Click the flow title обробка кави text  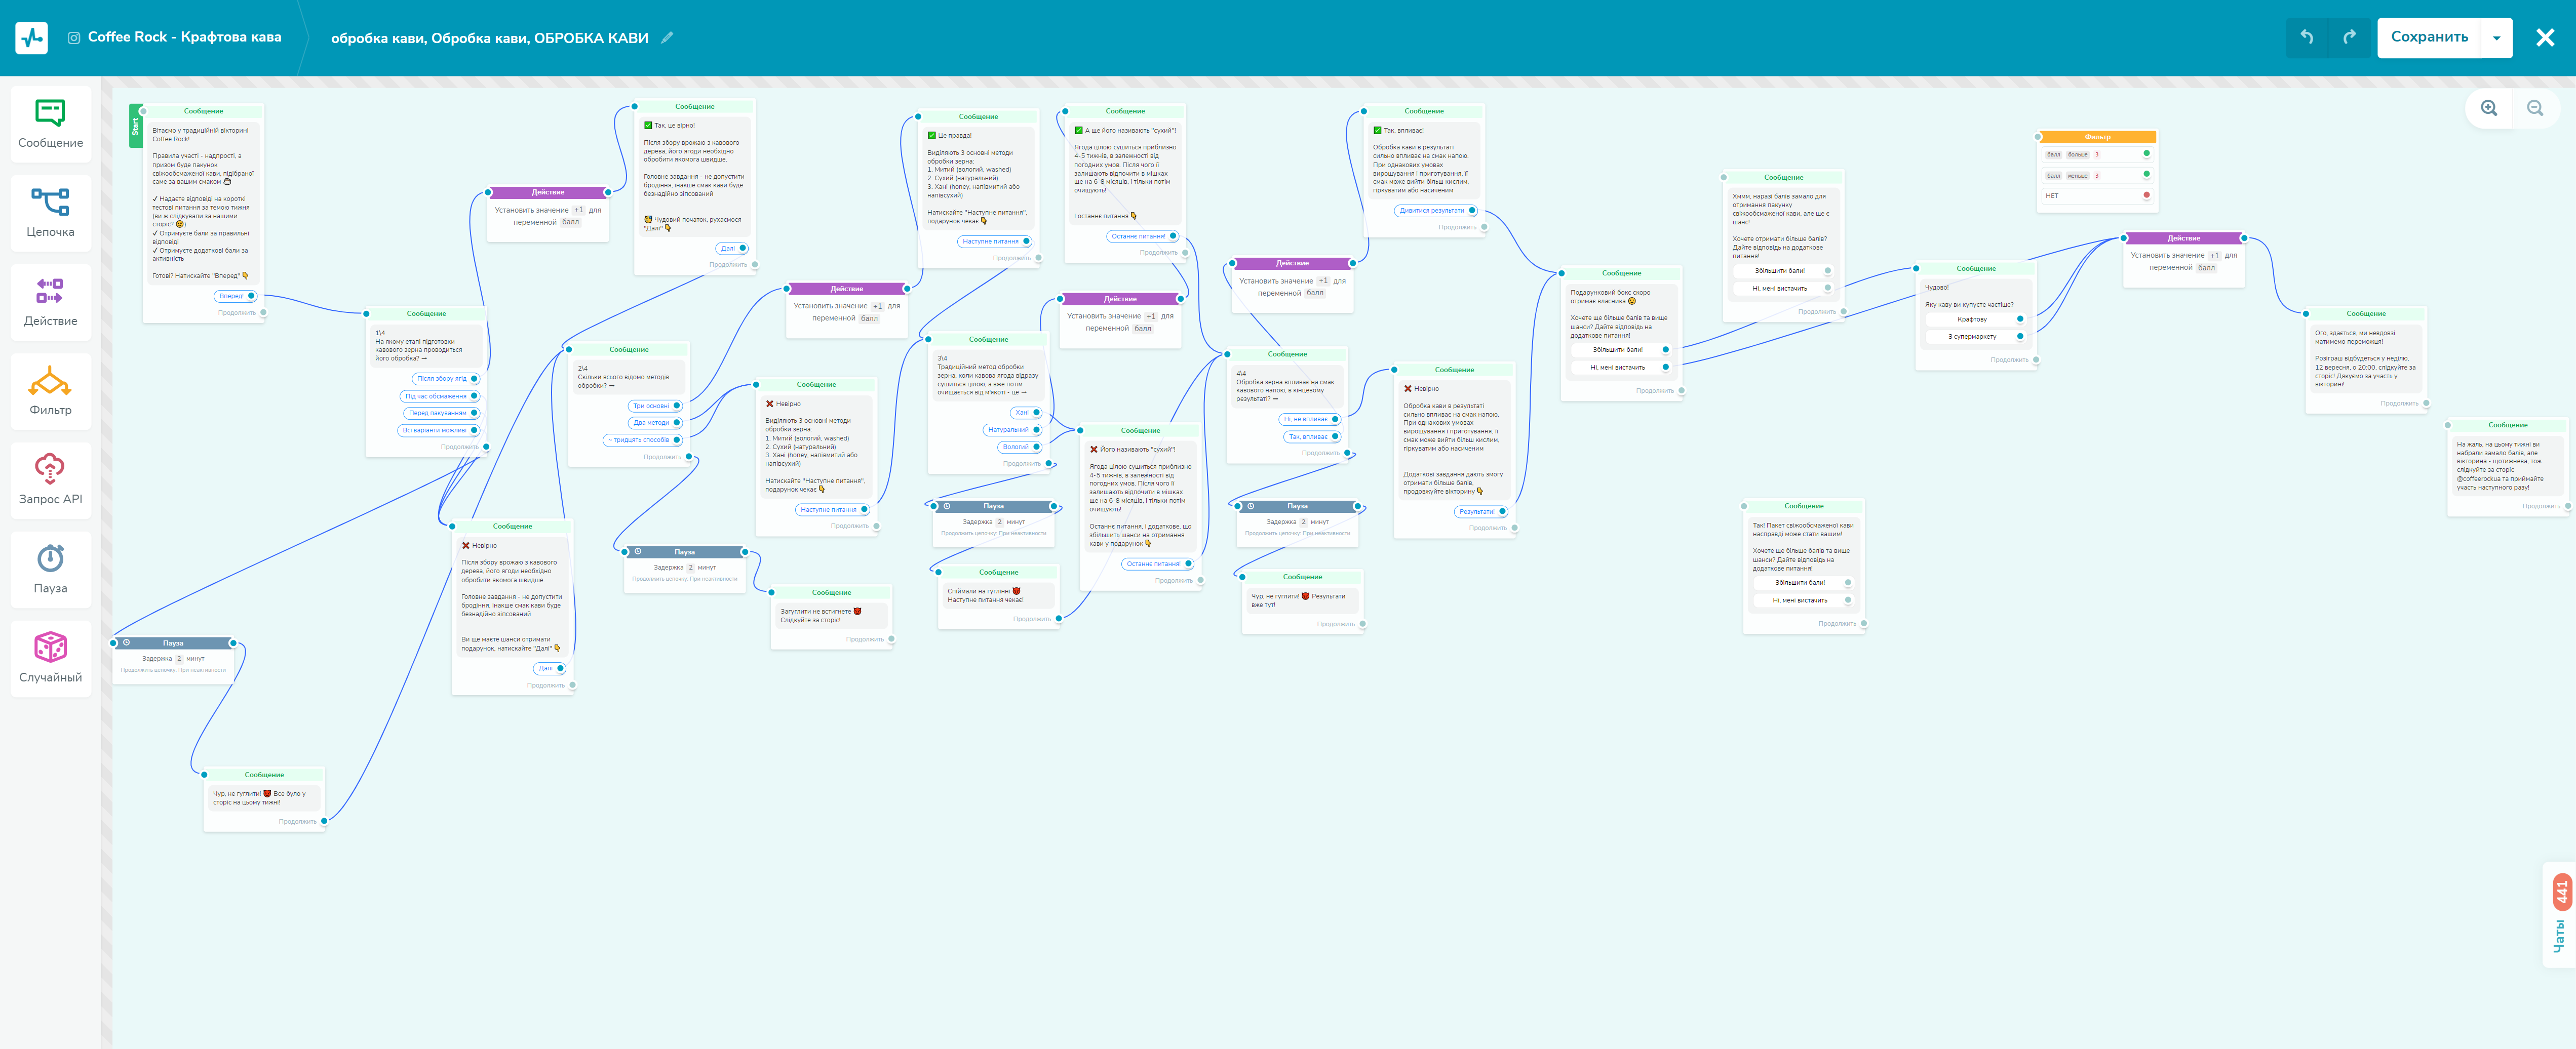point(489,38)
